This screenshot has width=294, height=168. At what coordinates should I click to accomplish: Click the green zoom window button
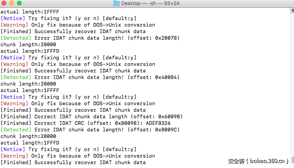pos(19,3)
